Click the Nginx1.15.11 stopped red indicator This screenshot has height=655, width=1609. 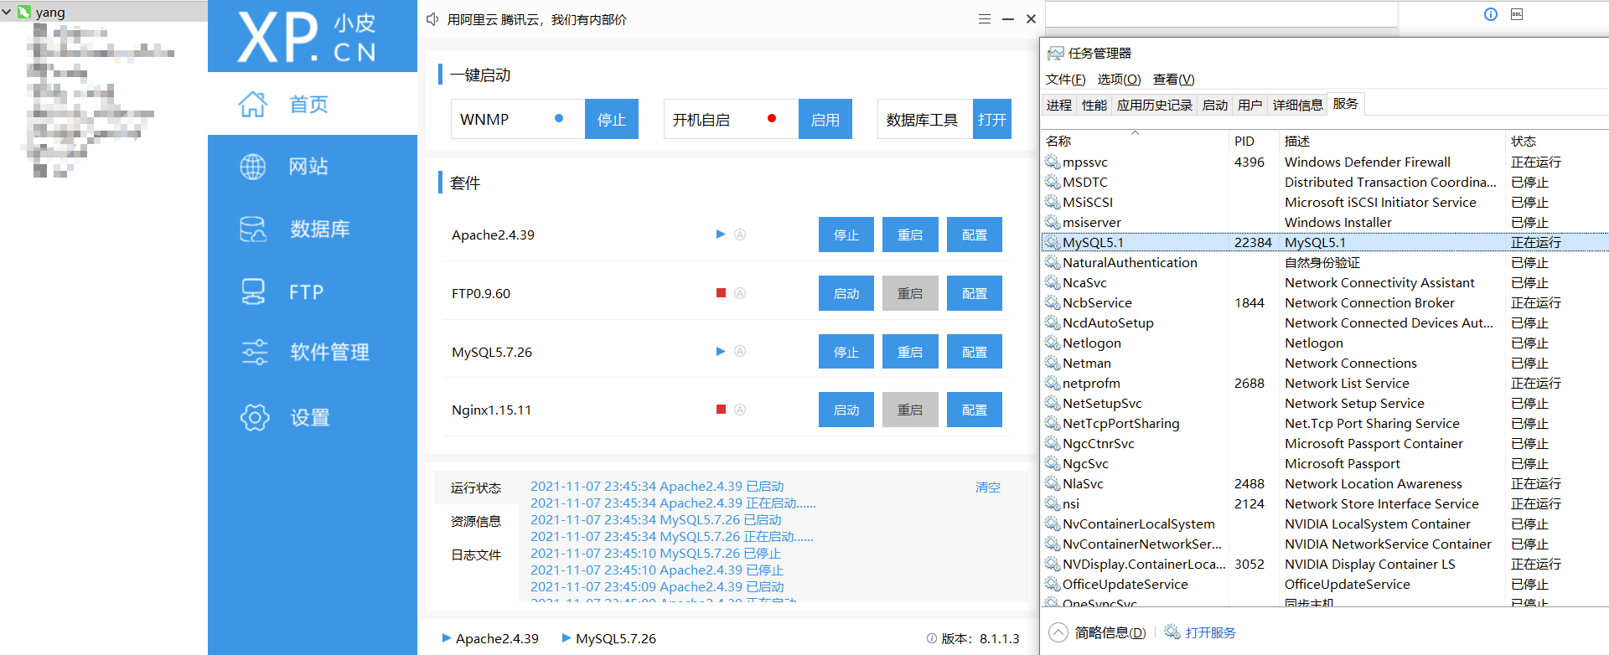(721, 410)
